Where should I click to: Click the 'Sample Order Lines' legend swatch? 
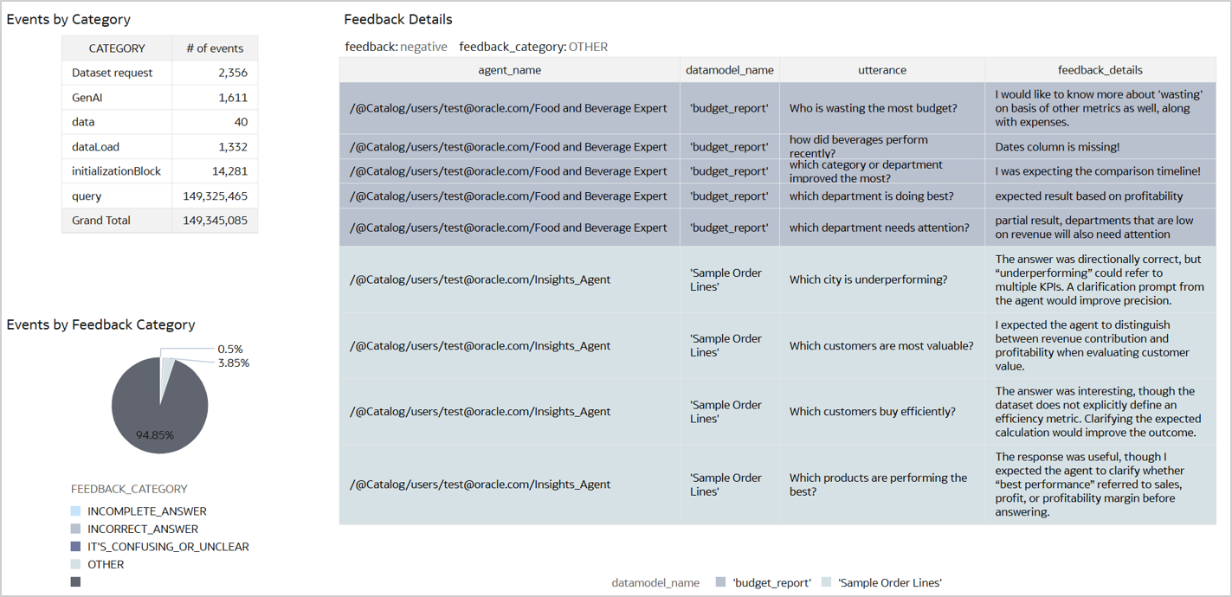826,583
